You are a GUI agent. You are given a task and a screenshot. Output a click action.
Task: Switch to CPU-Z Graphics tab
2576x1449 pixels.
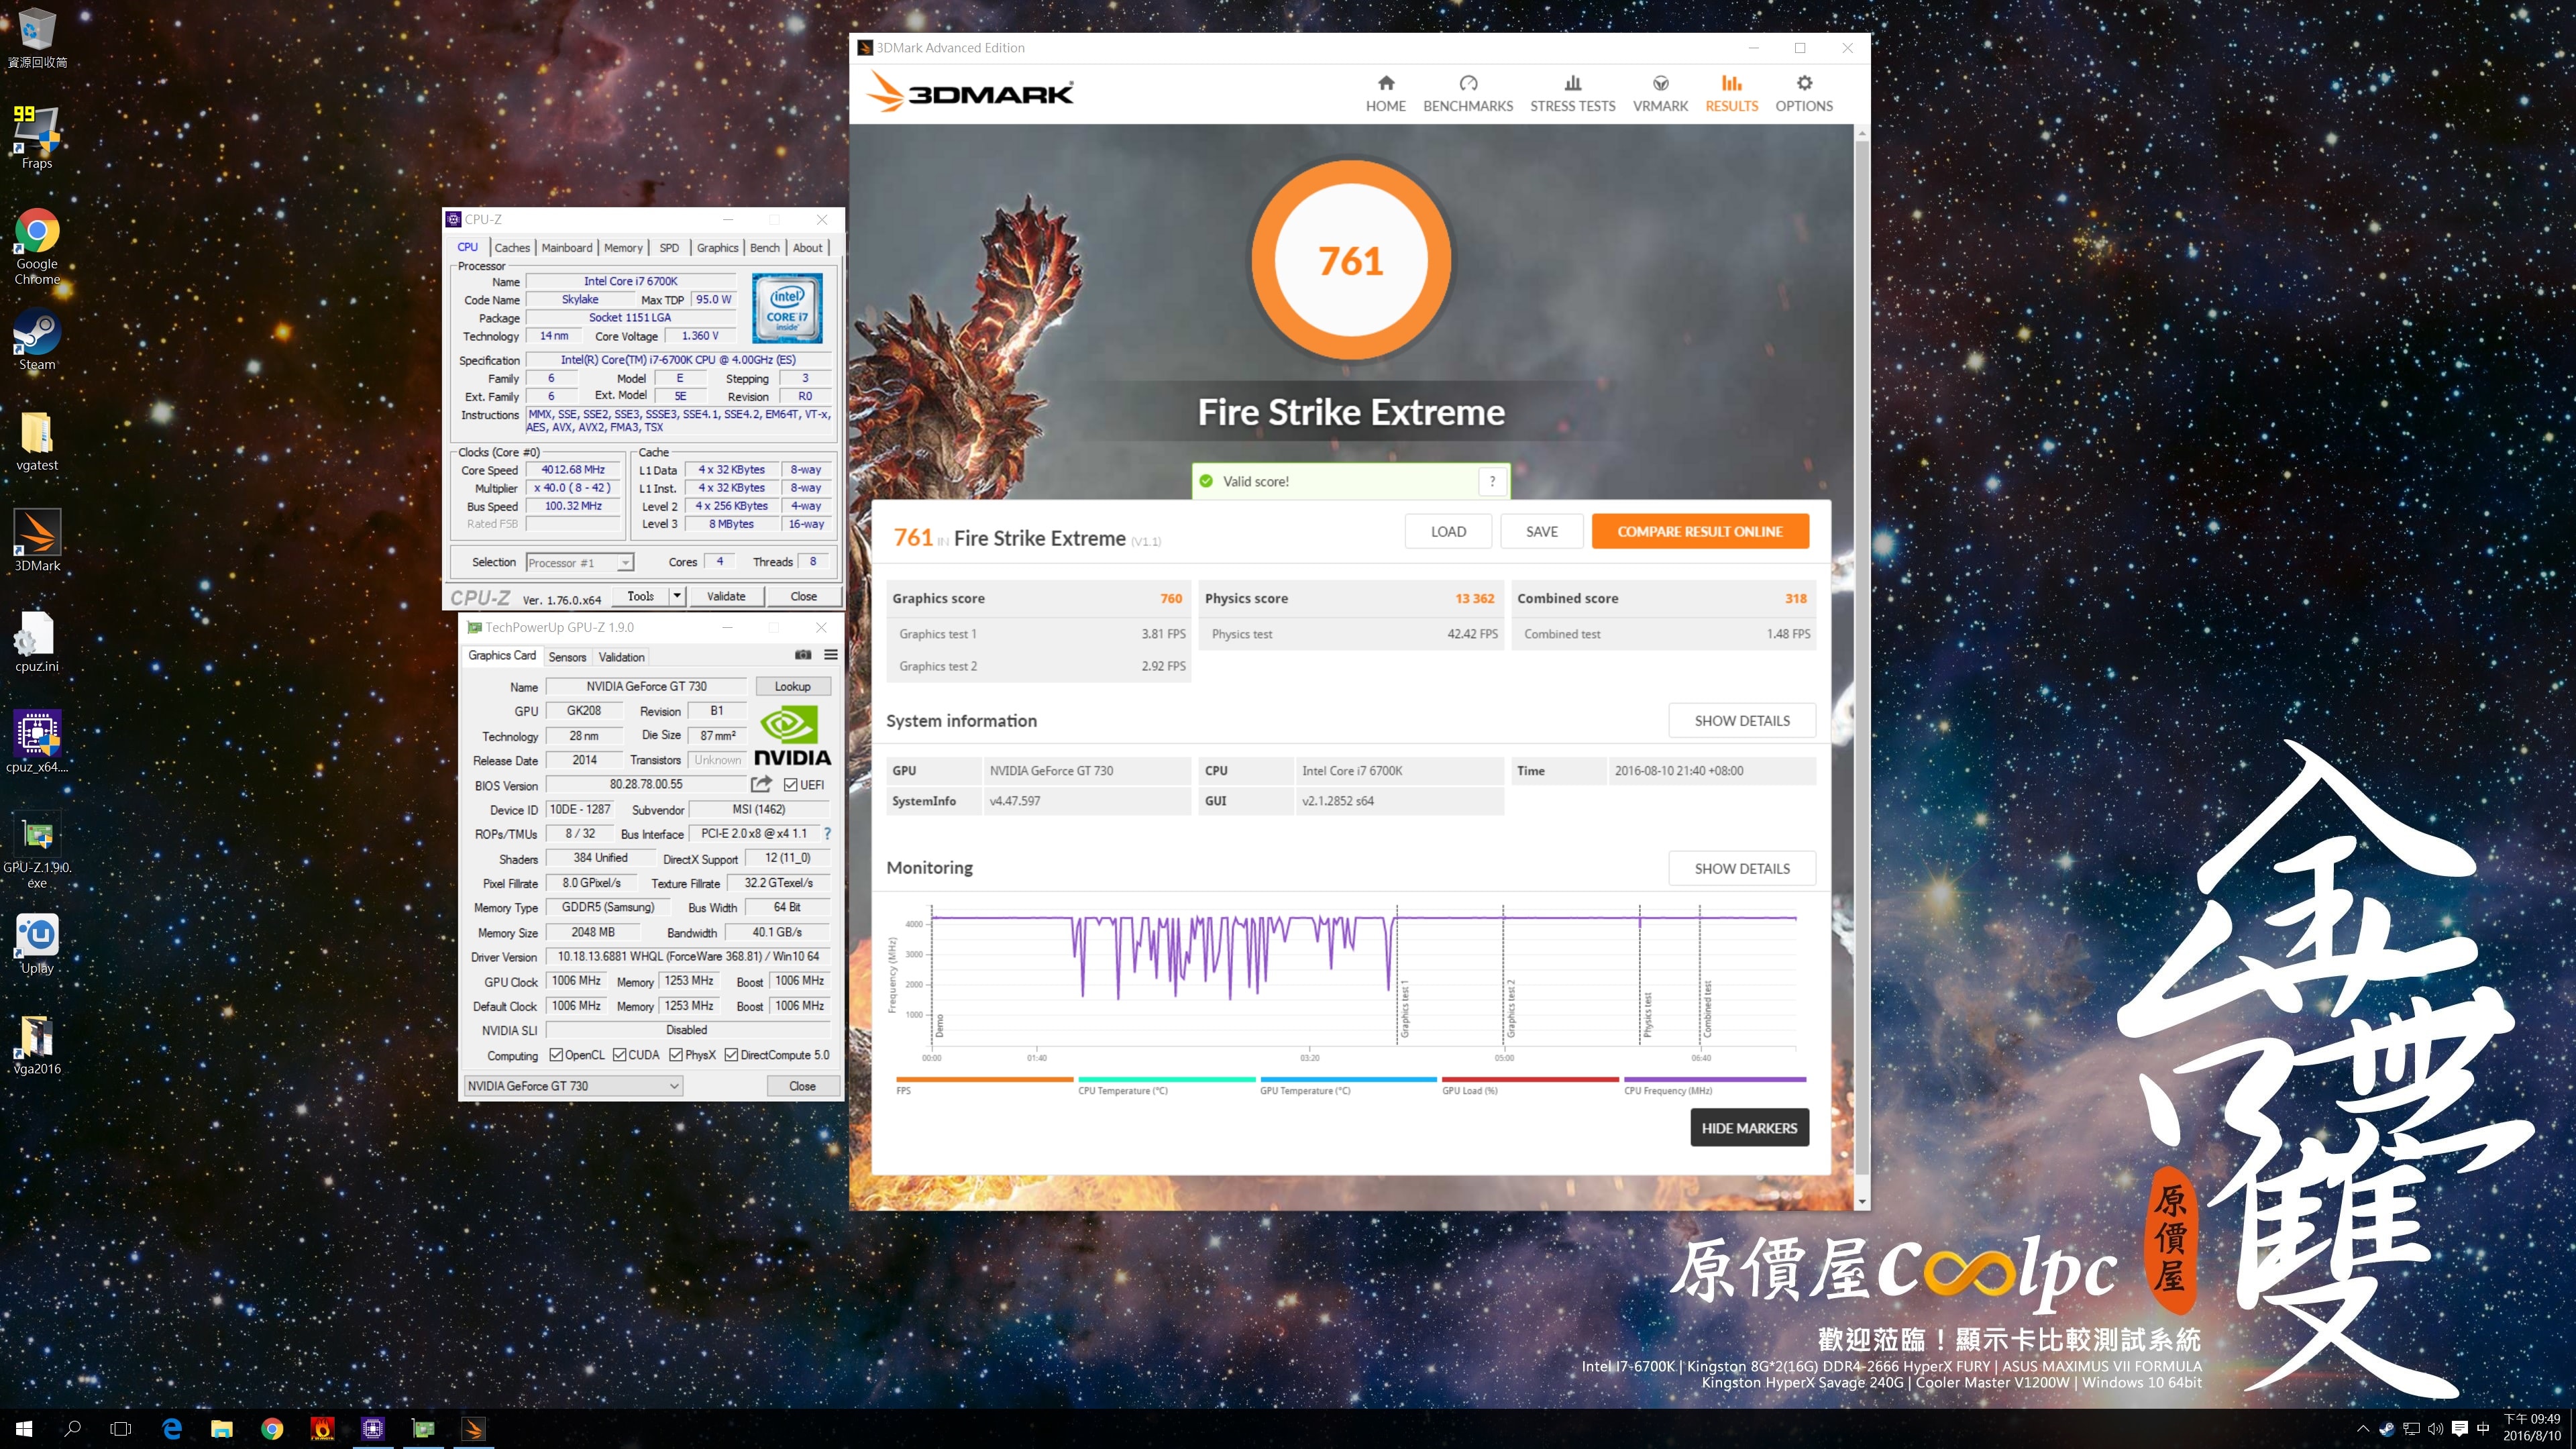click(717, 247)
